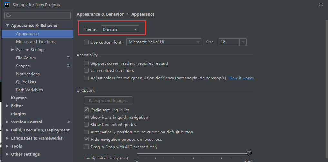This screenshot has height=162, width=328.
Task: Click the IntelliJ IDEA logo in title bar
Action: pyautogui.click(x=7, y=4)
